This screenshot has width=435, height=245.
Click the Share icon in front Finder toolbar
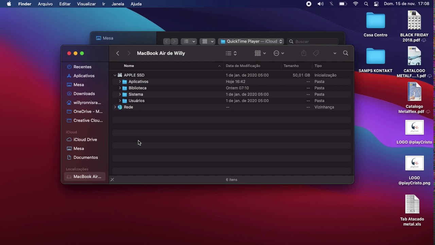click(304, 53)
